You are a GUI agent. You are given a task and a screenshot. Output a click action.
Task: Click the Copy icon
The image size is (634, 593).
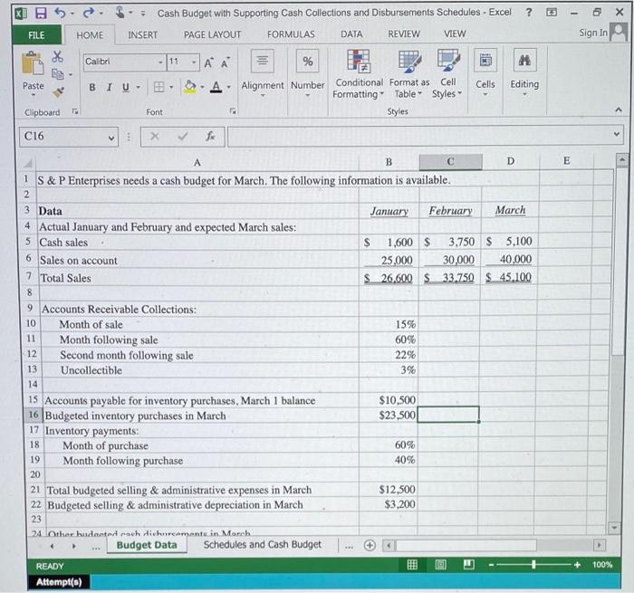coord(57,74)
